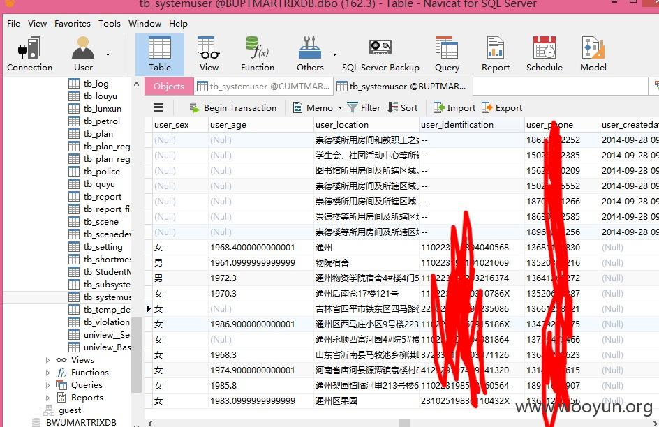Select tb_subsyste table in tree
The width and height of the screenshot is (659, 427).
(107, 285)
